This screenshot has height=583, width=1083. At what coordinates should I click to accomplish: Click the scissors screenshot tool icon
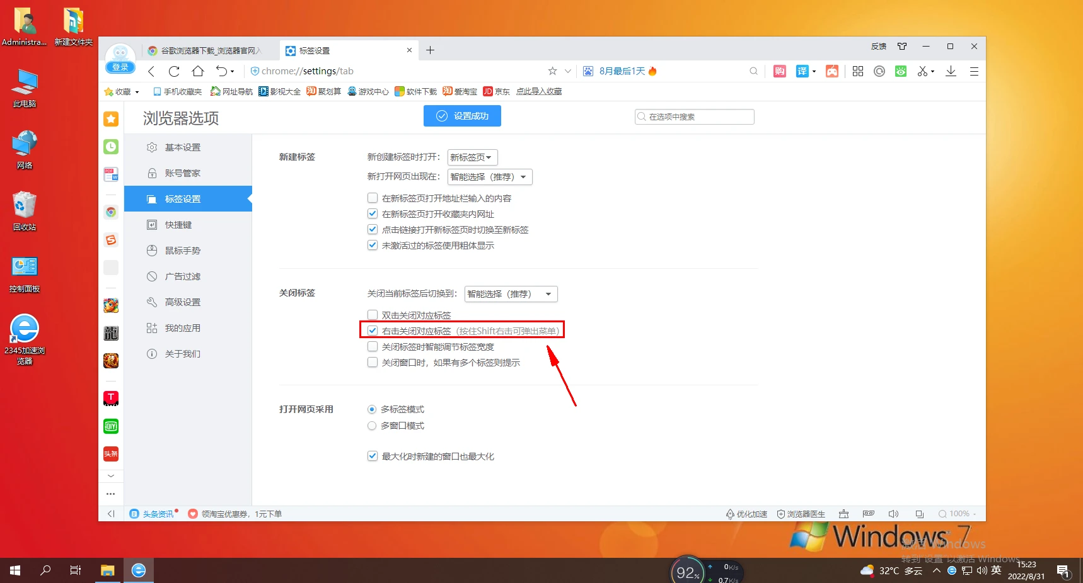point(922,71)
